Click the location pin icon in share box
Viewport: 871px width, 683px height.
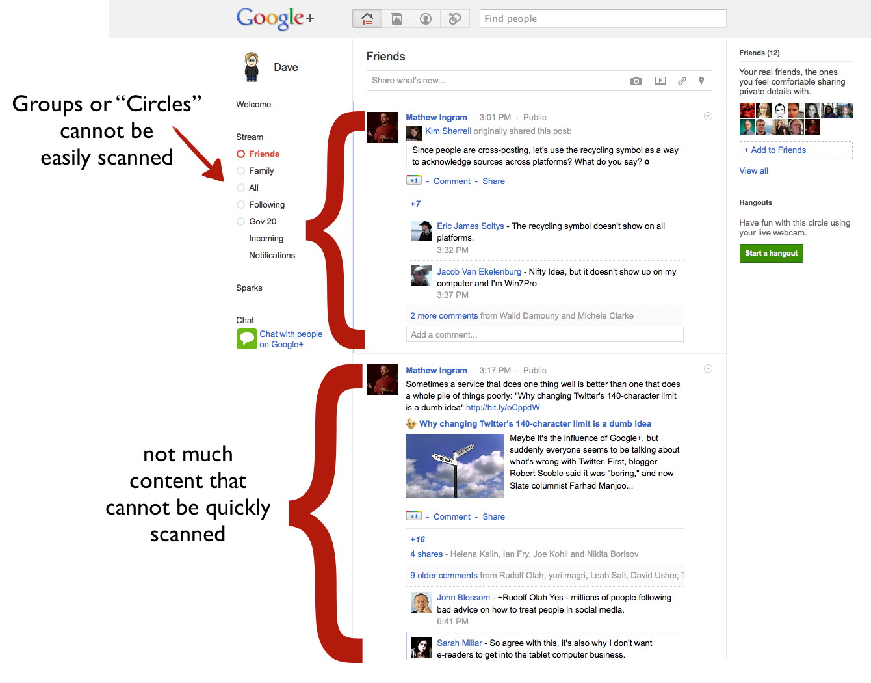coord(701,81)
